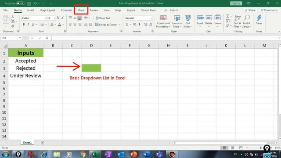The image size is (281, 158).
Task: Open Format as Table gallery
Action: [177, 22]
